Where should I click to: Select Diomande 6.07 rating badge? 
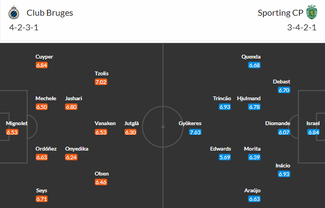[284, 132]
